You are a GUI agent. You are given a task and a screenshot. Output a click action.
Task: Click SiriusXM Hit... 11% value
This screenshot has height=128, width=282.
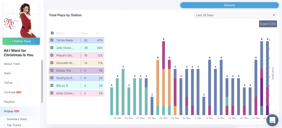click(x=100, y=63)
